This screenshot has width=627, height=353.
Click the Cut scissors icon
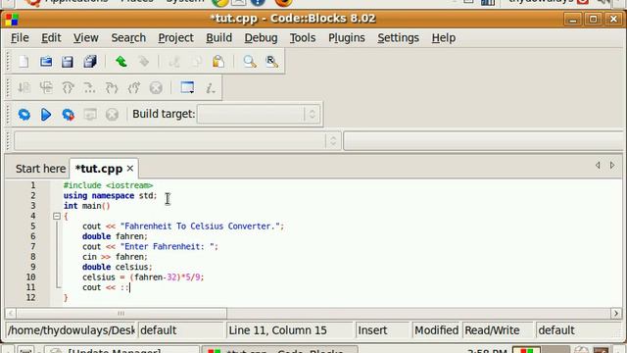[174, 62]
